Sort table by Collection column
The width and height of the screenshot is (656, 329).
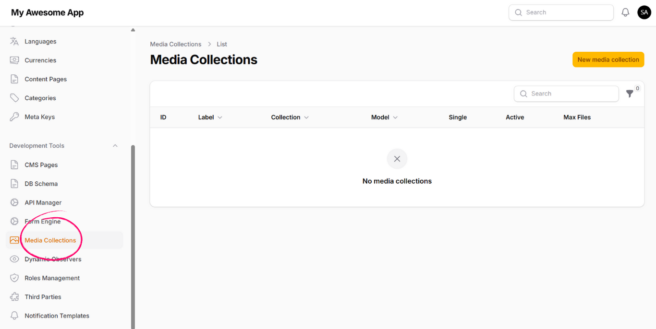tap(290, 117)
